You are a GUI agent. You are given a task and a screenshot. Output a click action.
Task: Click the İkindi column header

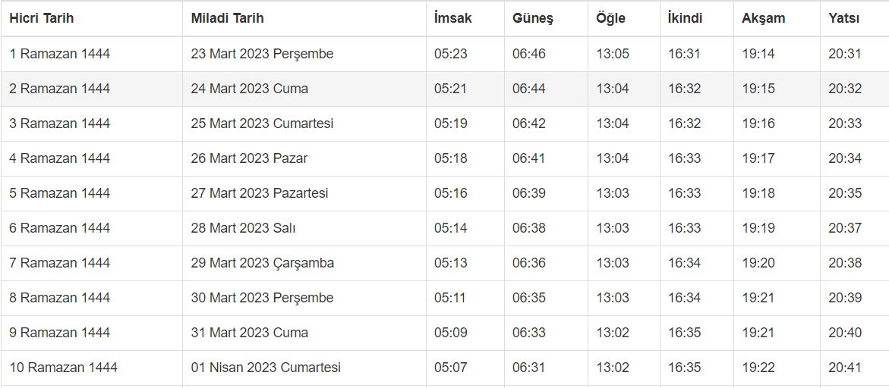(x=685, y=18)
